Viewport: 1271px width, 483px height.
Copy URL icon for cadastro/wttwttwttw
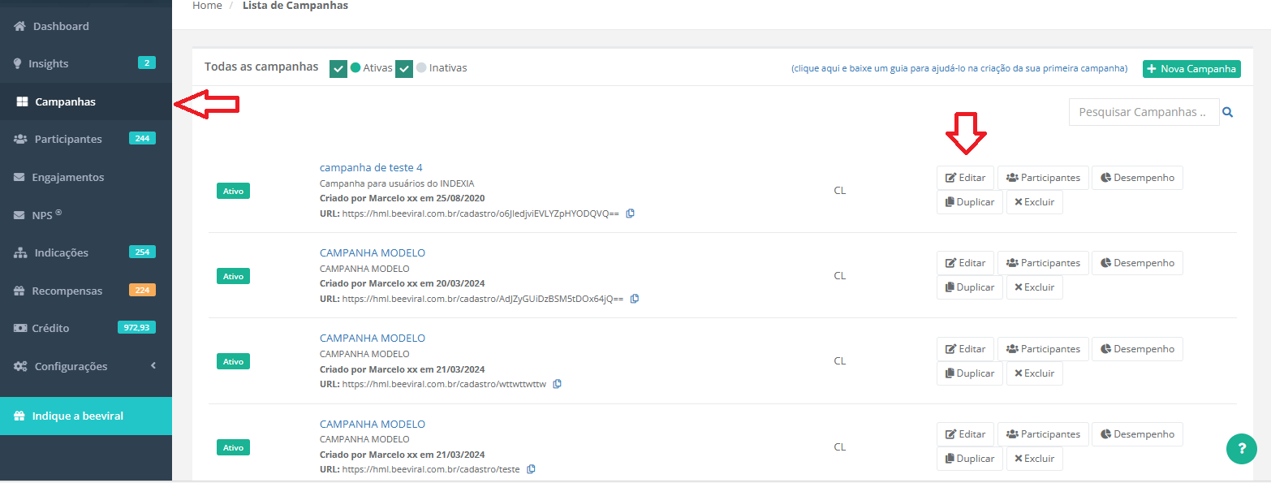click(x=557, y=384)
